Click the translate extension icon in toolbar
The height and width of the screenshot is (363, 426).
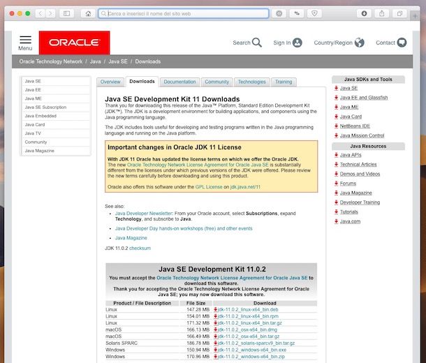pos(297,13)
